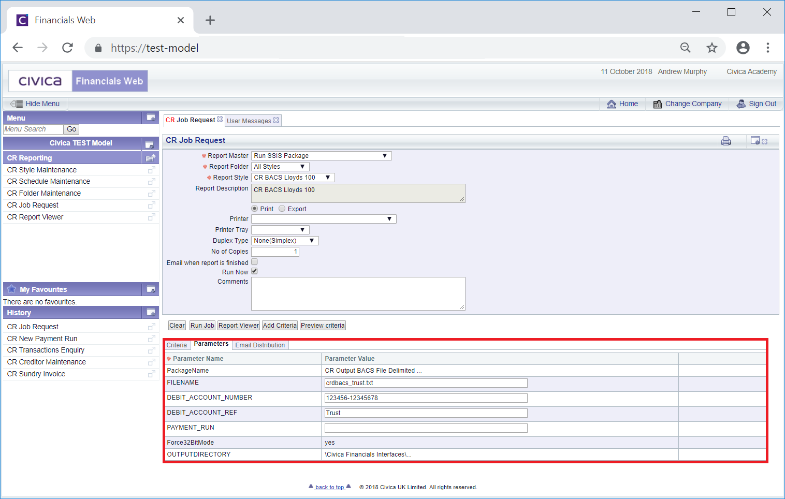The width and height of the screenshot is (785, 499).
Task: Open the Email Distribution tab
Action: coord(260,345)
